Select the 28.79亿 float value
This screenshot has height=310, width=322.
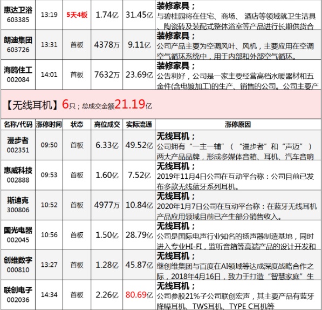pos(139,235)
